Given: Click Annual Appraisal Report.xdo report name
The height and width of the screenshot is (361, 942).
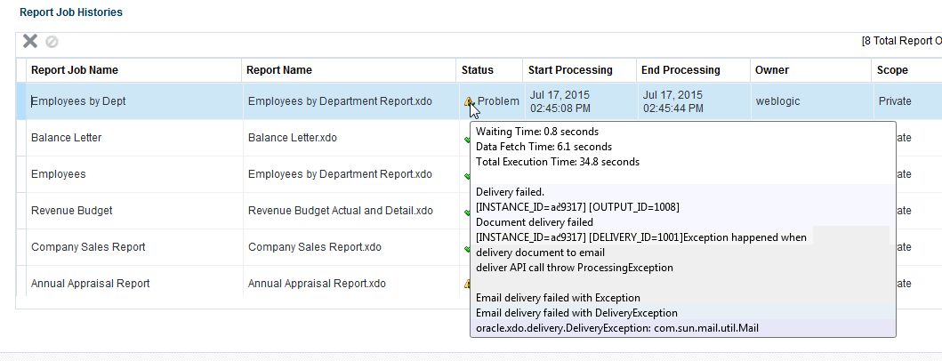Looking at the screenshot, I should click(318, 284).
